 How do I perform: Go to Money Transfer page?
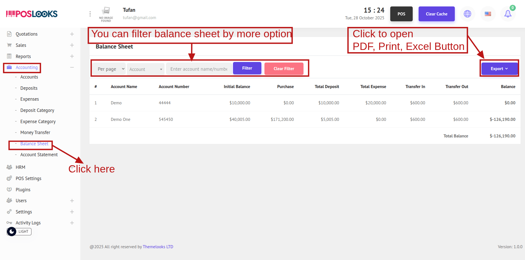click(x=35, y=132)
